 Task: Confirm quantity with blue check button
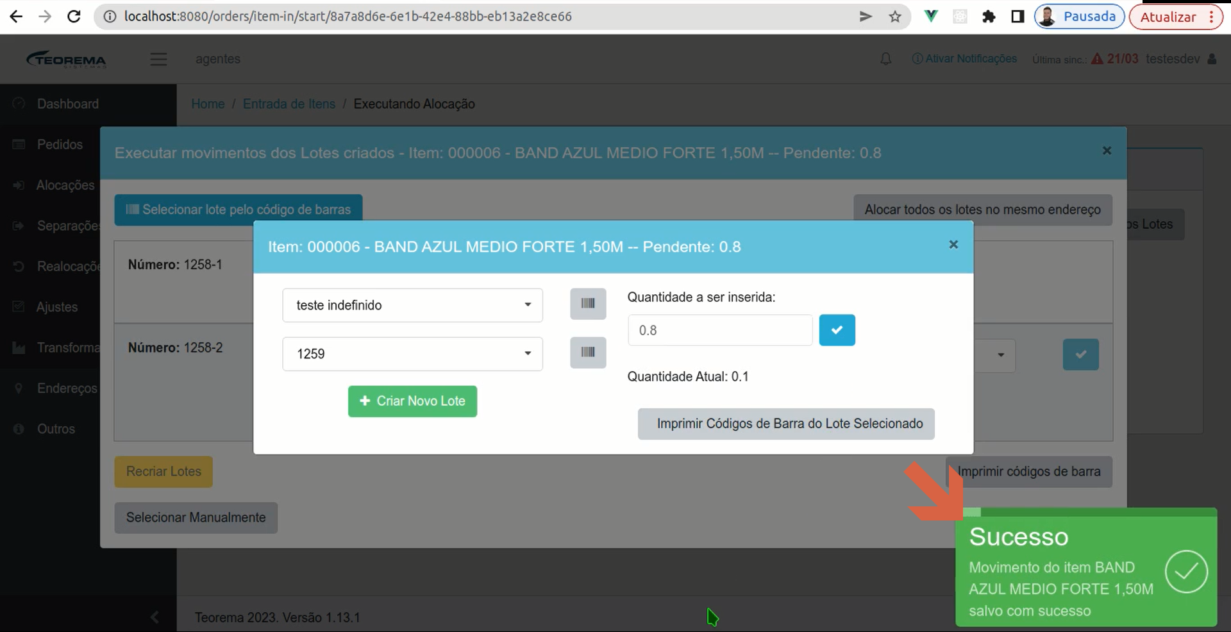coord(837,330)
